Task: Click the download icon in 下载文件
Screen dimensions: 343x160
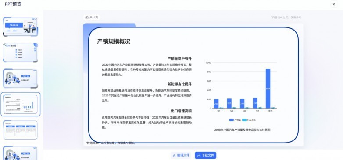Action: (199, 156)
